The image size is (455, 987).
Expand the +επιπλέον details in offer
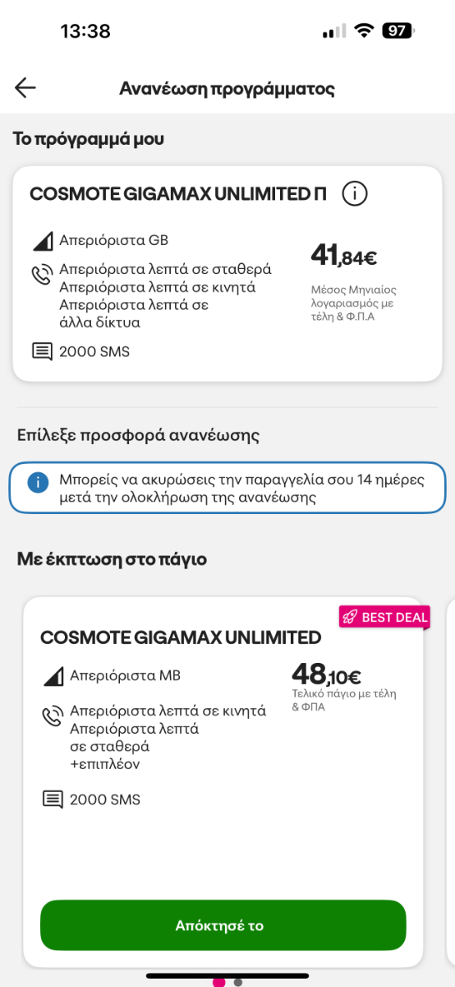[105, 764]
